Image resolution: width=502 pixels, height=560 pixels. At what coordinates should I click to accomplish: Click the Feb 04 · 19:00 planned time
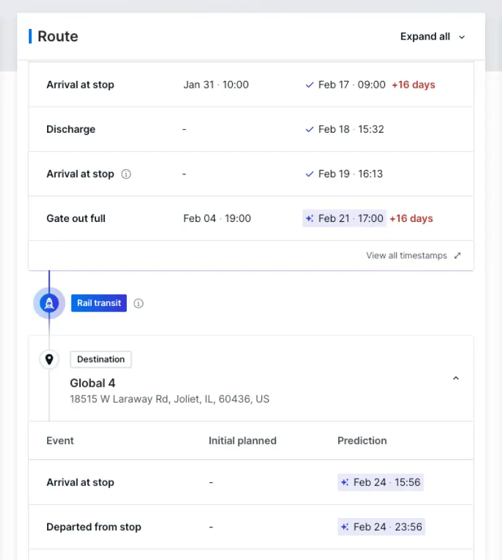coord(217,218)
